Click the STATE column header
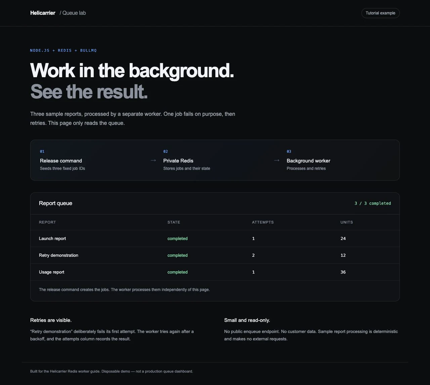This screenshot has width=430, height=385. click(174, 222)
